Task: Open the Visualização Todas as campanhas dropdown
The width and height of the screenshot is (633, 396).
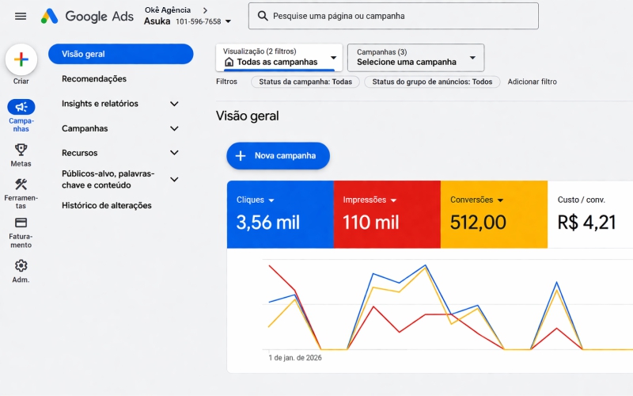Action: click(x=279, y=57)
